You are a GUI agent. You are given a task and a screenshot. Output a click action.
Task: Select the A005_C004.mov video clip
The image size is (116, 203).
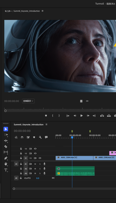pos(74,158)
